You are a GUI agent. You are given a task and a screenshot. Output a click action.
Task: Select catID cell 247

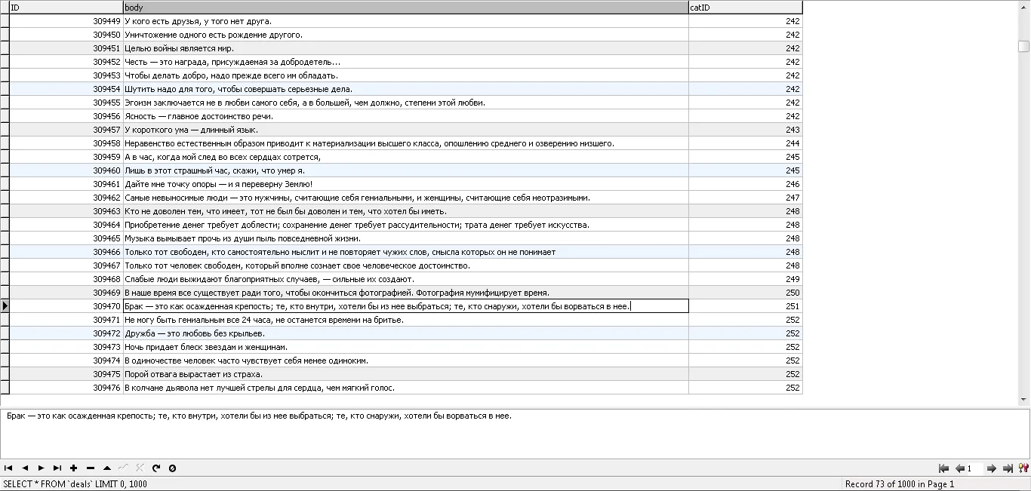[x=746, y=198]
